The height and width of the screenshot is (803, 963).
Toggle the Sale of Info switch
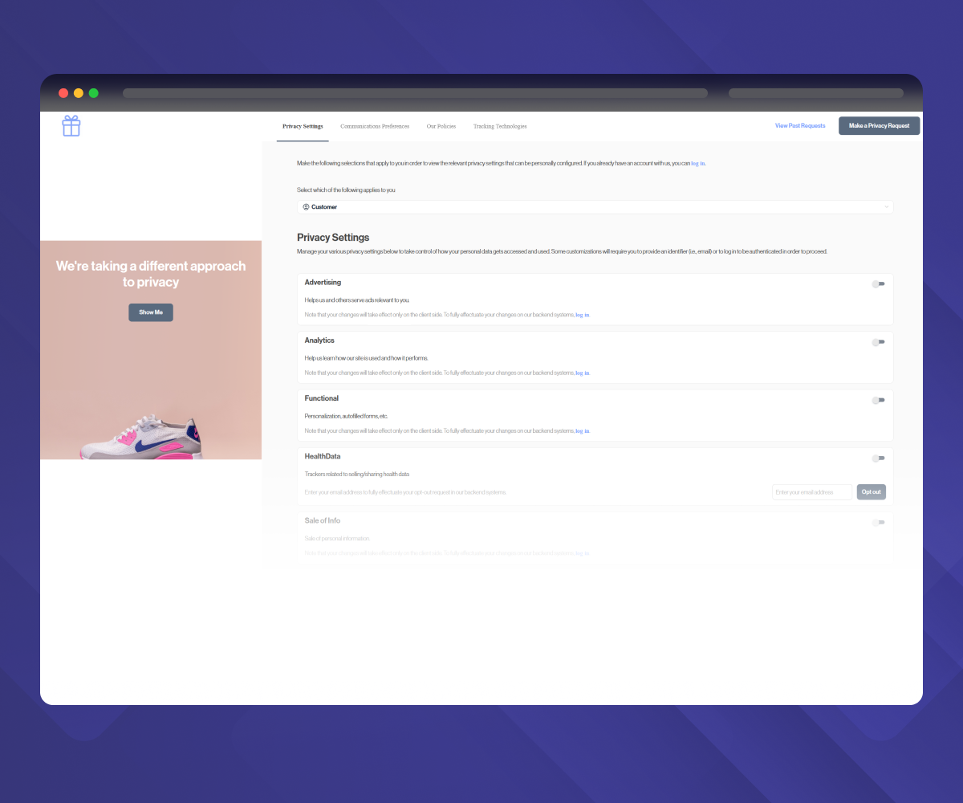[x=879, y=522]
